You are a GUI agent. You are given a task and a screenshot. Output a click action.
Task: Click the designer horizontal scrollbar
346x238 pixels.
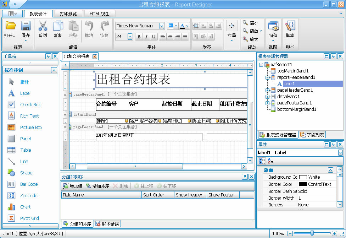[135, 166]
